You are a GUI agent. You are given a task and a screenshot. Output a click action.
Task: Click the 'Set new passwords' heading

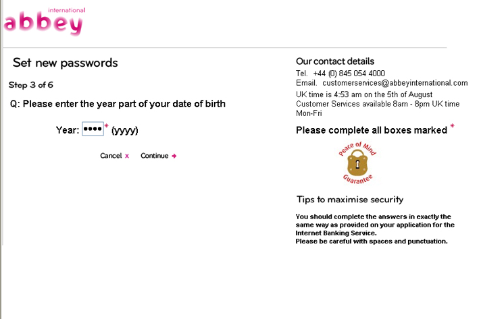(x=65, y=63)
